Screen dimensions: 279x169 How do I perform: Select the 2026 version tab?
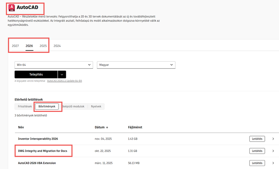pyautogui.click(x=29, y=46)
